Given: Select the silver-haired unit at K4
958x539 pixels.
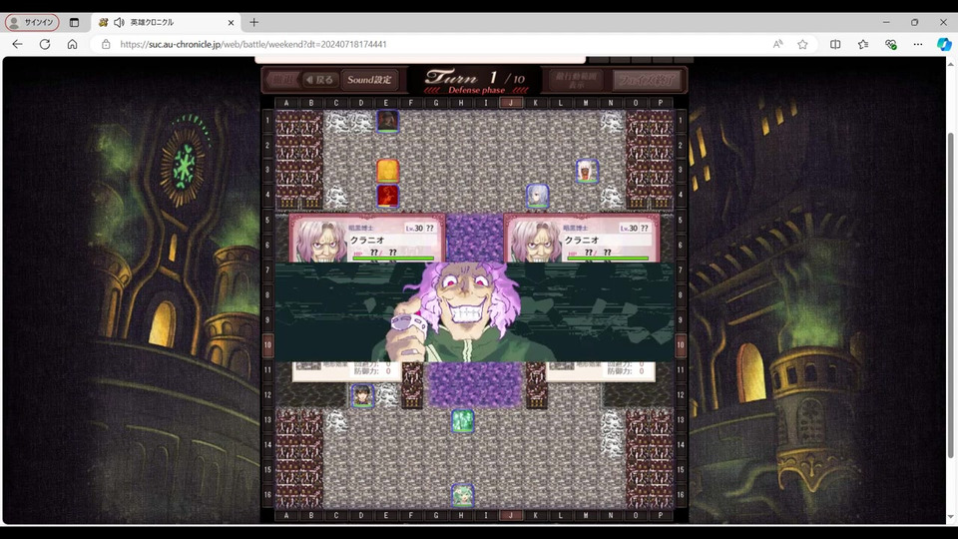Looking at the screenshot, I should (x=537, y=196).
